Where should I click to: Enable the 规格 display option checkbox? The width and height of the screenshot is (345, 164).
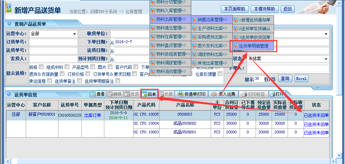click(41, 67)
